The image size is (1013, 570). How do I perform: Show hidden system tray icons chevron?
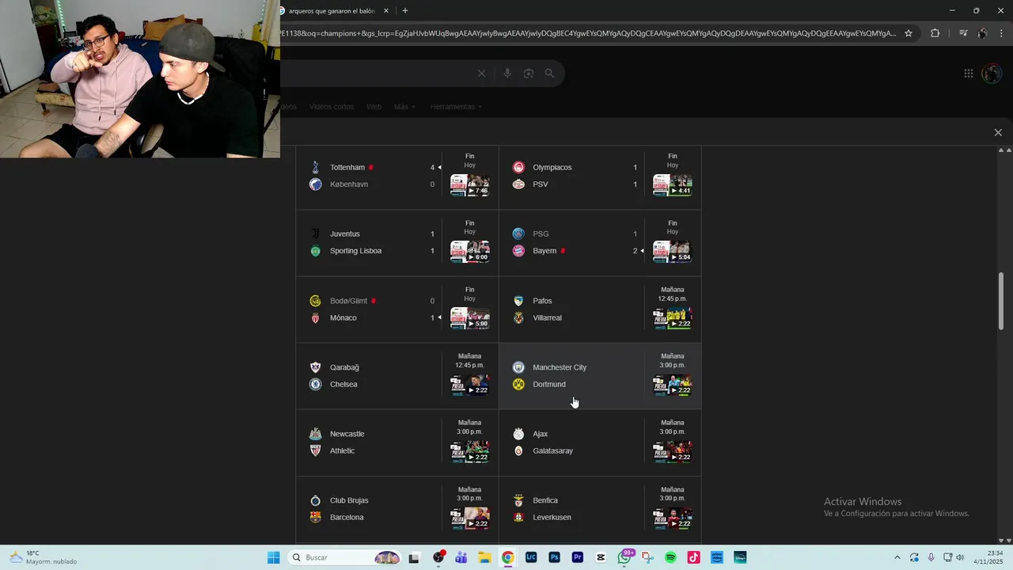897,557
